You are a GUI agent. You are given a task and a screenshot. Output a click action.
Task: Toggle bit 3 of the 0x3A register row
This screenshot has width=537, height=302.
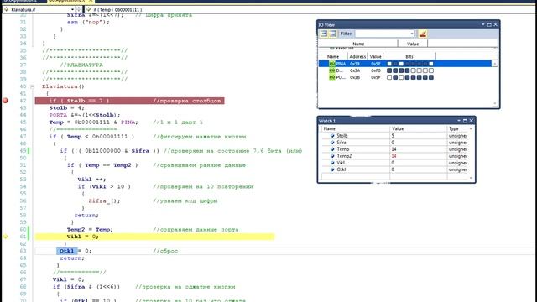[x=413, y=70]
